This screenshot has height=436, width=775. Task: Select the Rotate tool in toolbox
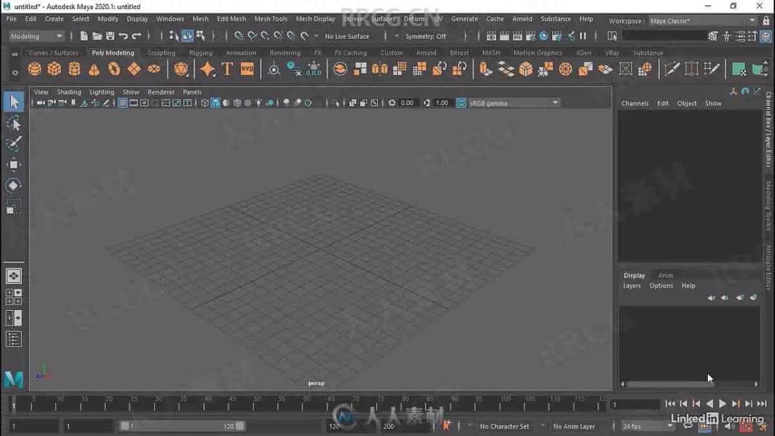(x=14, y=185)
